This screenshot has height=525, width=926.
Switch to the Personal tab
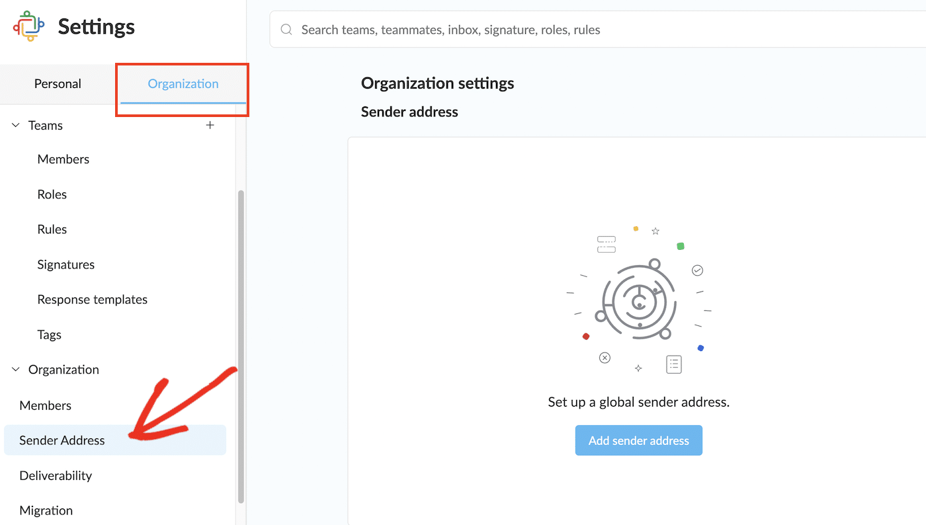(x=58, y=83)
